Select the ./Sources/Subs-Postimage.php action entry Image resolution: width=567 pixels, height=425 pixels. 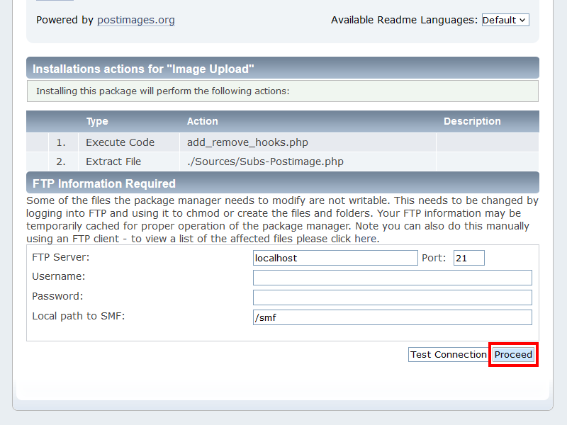click(265, 161)
